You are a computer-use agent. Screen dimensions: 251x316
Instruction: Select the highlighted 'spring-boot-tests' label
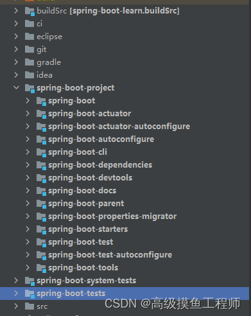click(71, 294)
